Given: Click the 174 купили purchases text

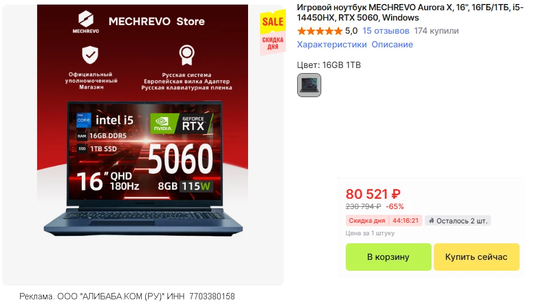Looking at the screenshot, I should point(436,31).
